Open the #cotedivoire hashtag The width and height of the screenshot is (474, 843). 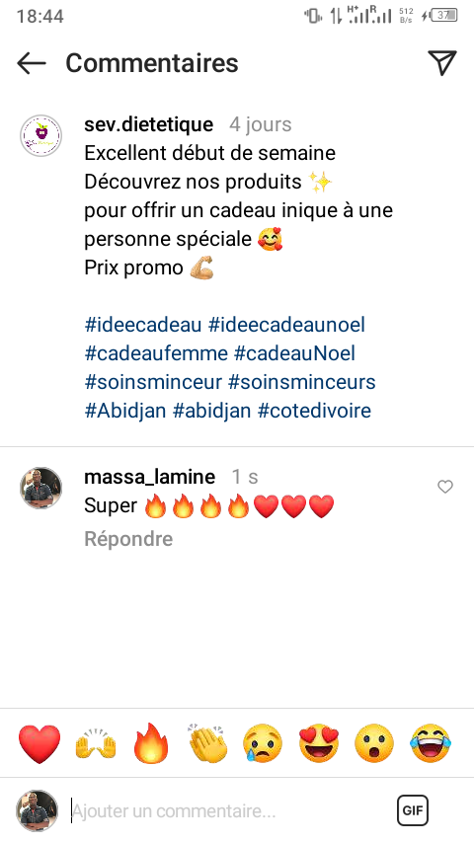(314, 411)
